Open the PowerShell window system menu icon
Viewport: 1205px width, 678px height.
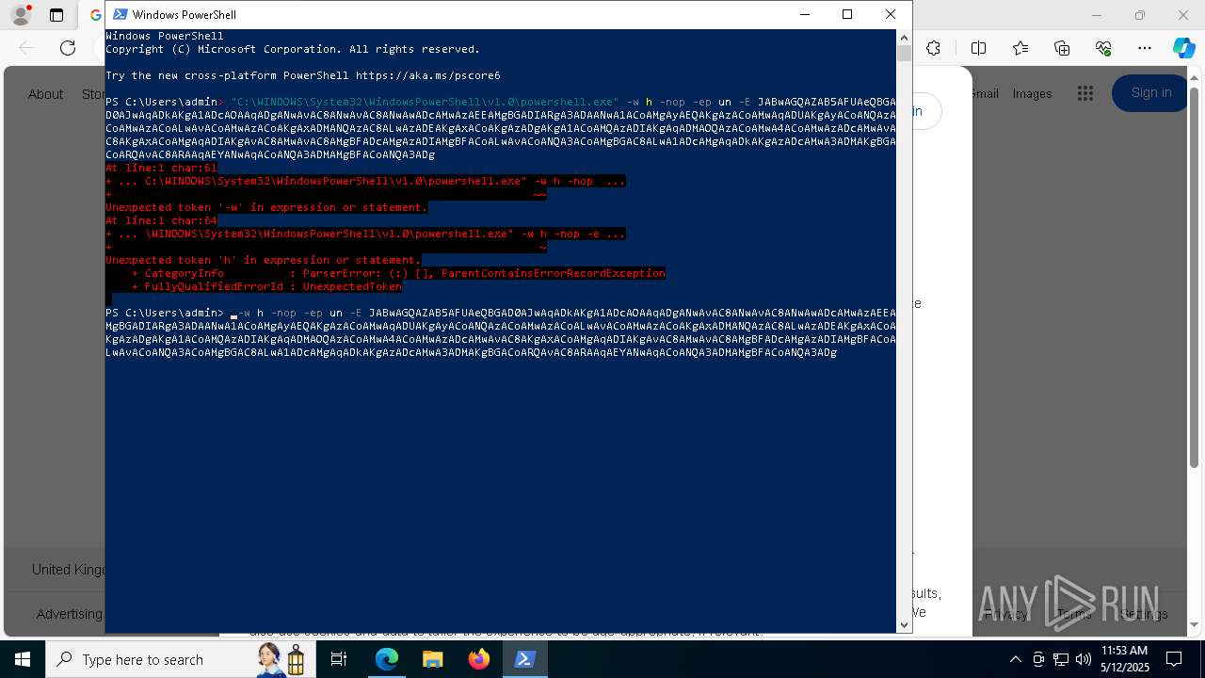point(120,14)
